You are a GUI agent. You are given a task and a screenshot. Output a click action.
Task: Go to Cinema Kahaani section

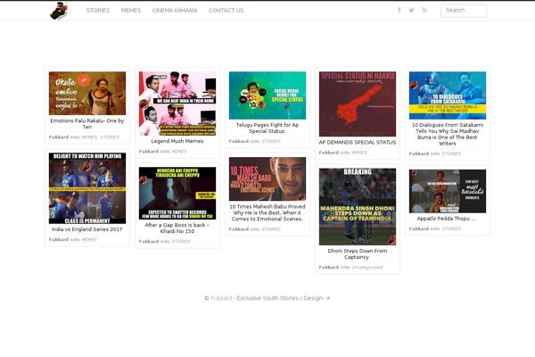[175, 11]
